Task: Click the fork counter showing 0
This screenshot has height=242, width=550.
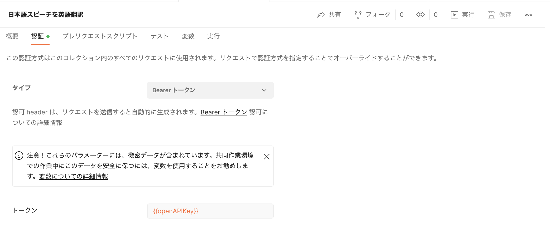Action: point(402,14)
